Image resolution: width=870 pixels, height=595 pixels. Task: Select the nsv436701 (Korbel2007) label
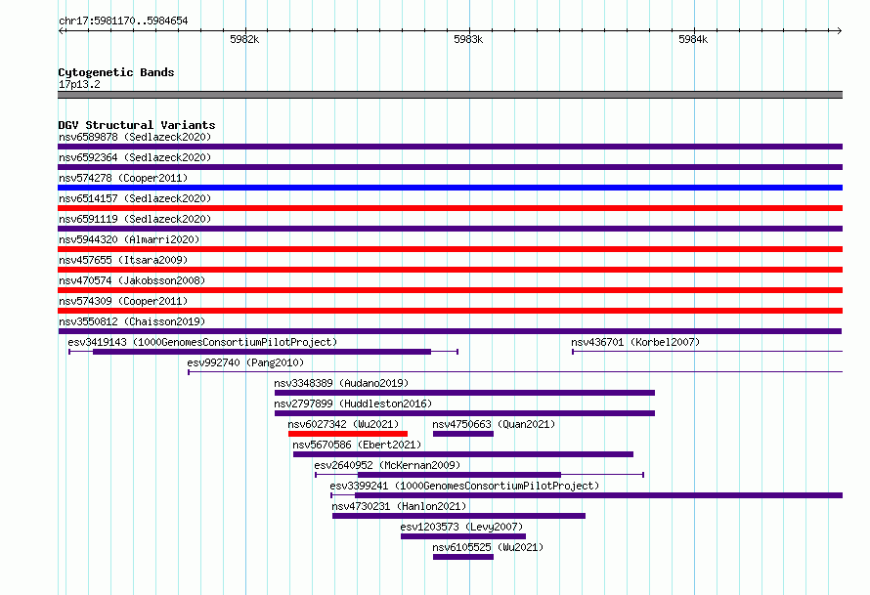click(635, 342)
